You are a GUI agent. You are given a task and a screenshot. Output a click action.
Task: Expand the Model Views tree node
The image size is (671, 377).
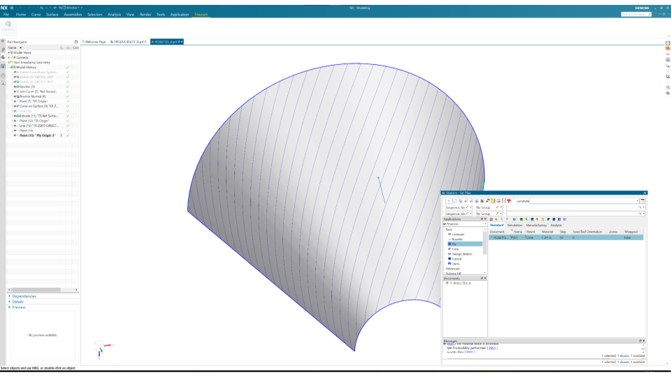[9, 52]
